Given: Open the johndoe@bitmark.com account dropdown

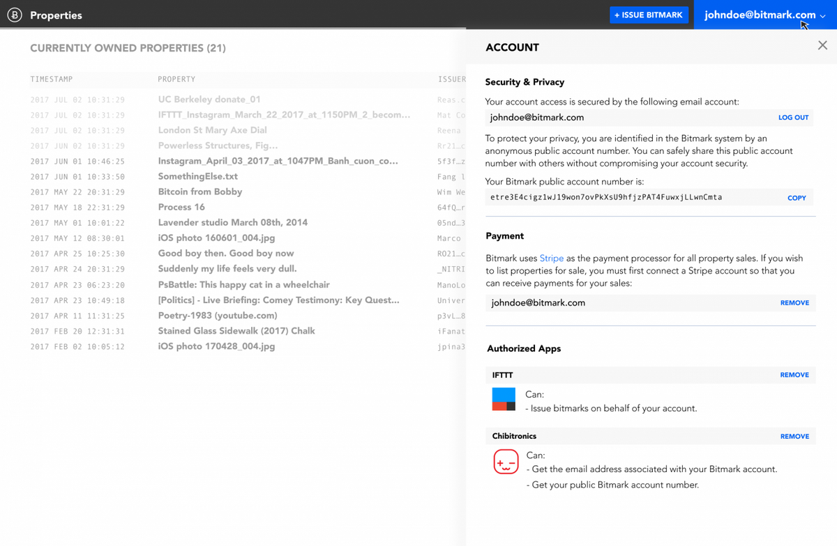Looking at the screenshot, I should [764, 15].
